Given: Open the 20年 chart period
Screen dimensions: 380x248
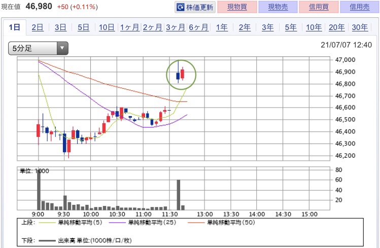Looking at the screenshot, I should (337, 27).
